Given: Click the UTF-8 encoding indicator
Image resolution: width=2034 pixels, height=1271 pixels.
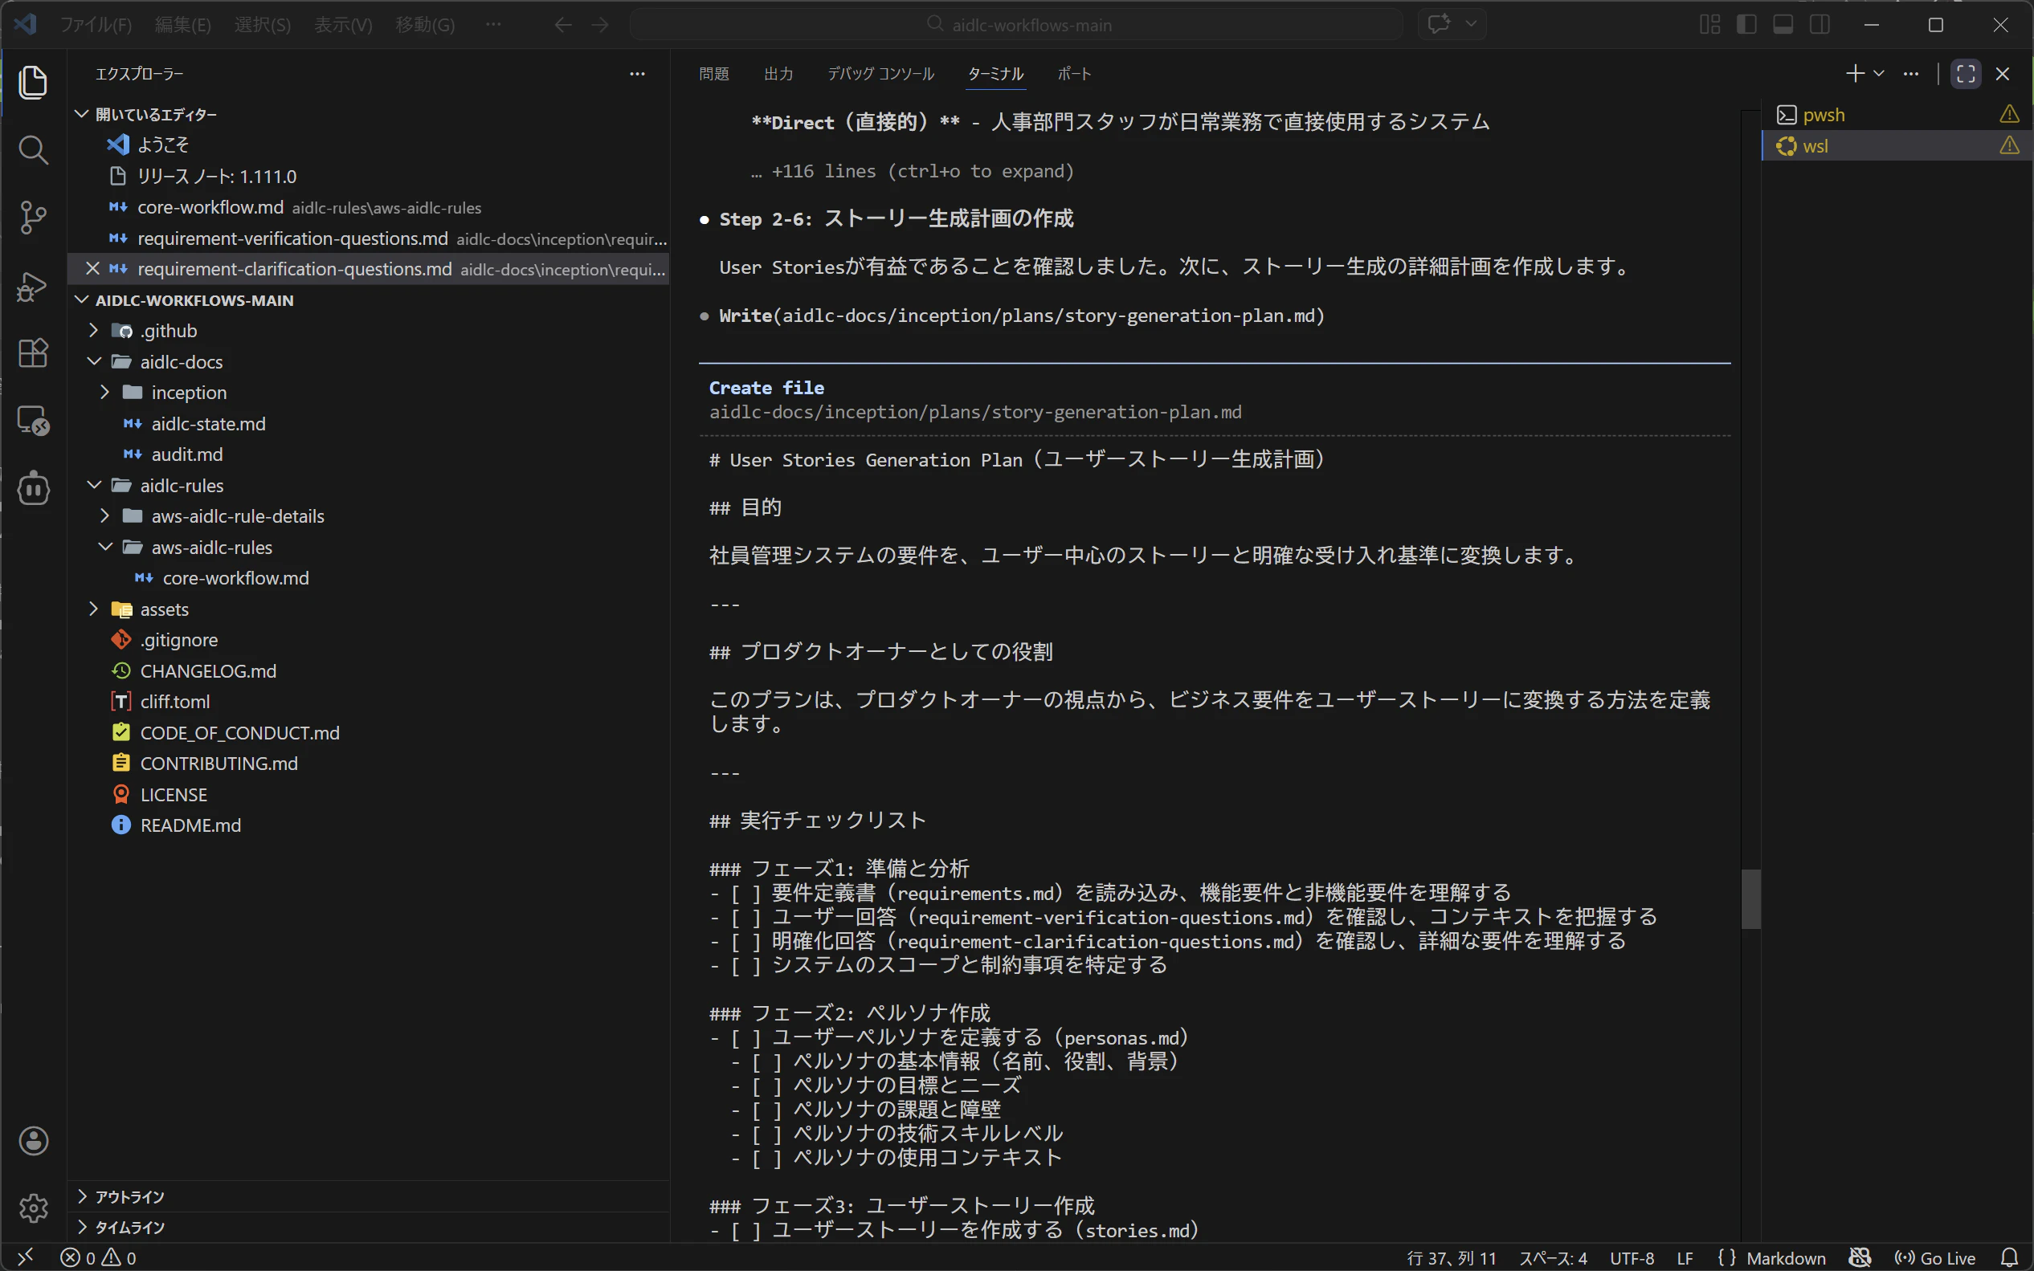Looking at the screenshot, I should point(1632,1257).
